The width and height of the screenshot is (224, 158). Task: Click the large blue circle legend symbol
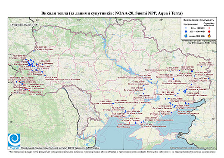click(x=186, y=31)
